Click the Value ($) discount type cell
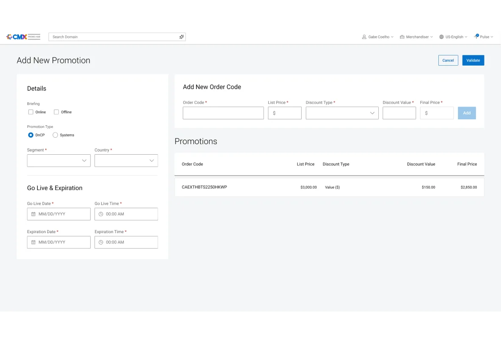This screenshot has width=501, height=341. coord(332,187)
